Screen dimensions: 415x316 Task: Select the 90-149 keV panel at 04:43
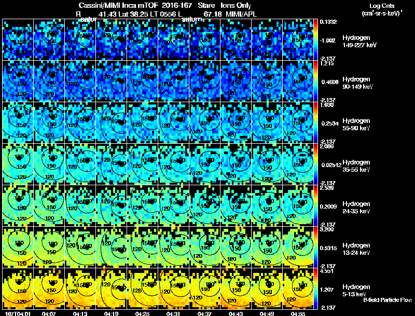click(236, 81)
